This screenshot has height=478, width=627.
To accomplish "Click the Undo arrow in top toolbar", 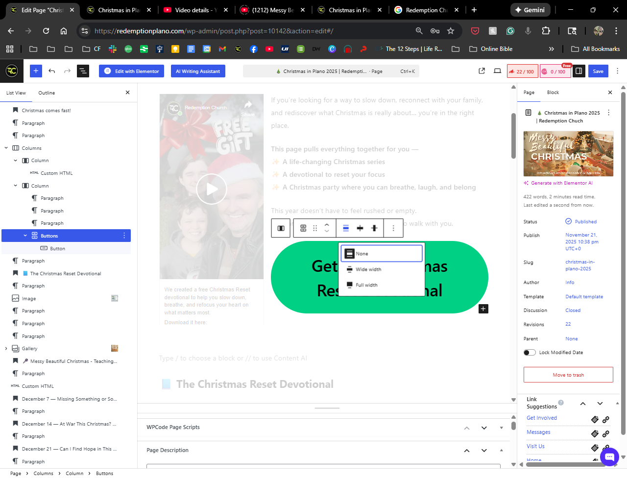I will (x=51, y=71).
